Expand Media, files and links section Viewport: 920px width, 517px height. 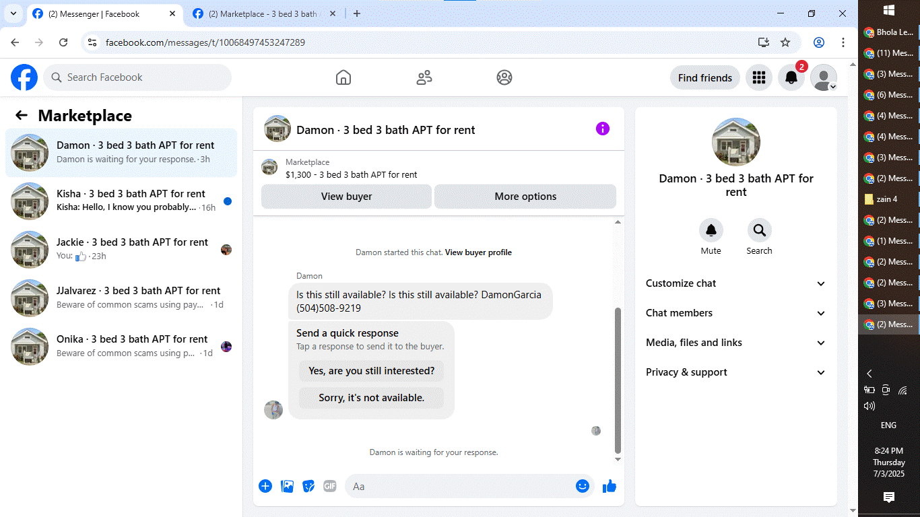point(736,343)
